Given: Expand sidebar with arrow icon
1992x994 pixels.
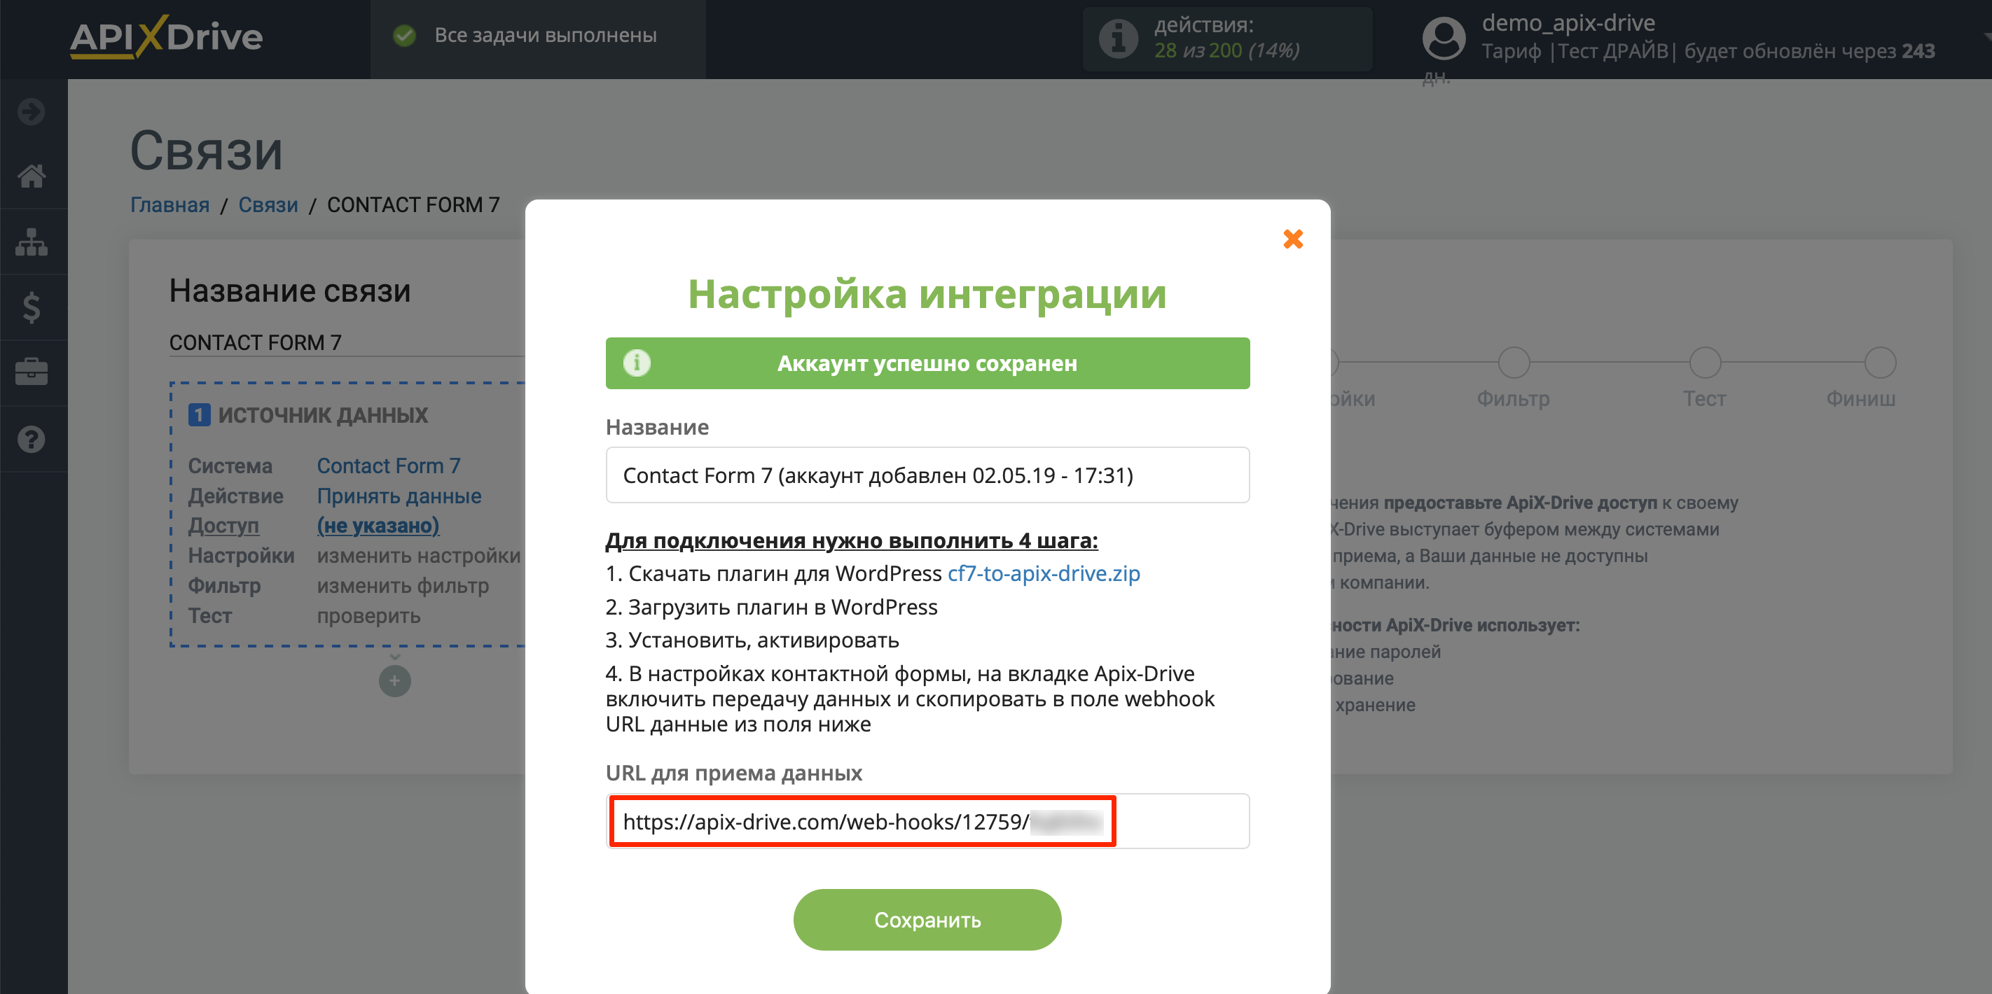Looking at the screenshot, I should 32,111.
